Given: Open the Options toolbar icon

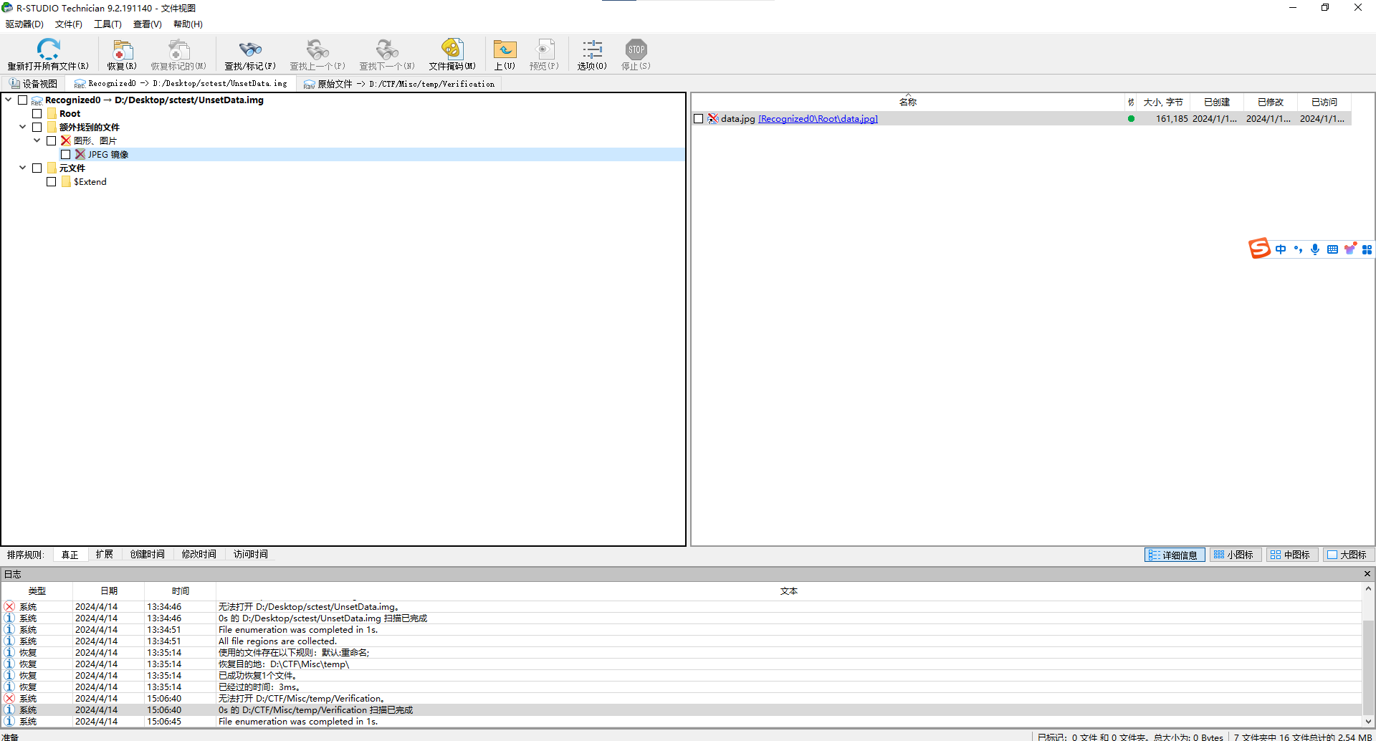Looking at the screenshot, I should tap(592, 50).
